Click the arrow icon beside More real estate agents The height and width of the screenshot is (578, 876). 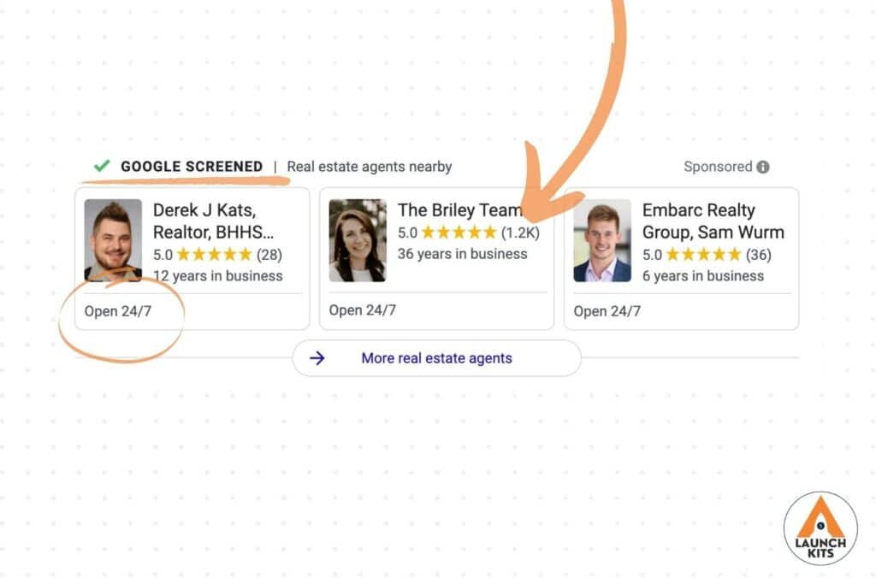(317, 358)
